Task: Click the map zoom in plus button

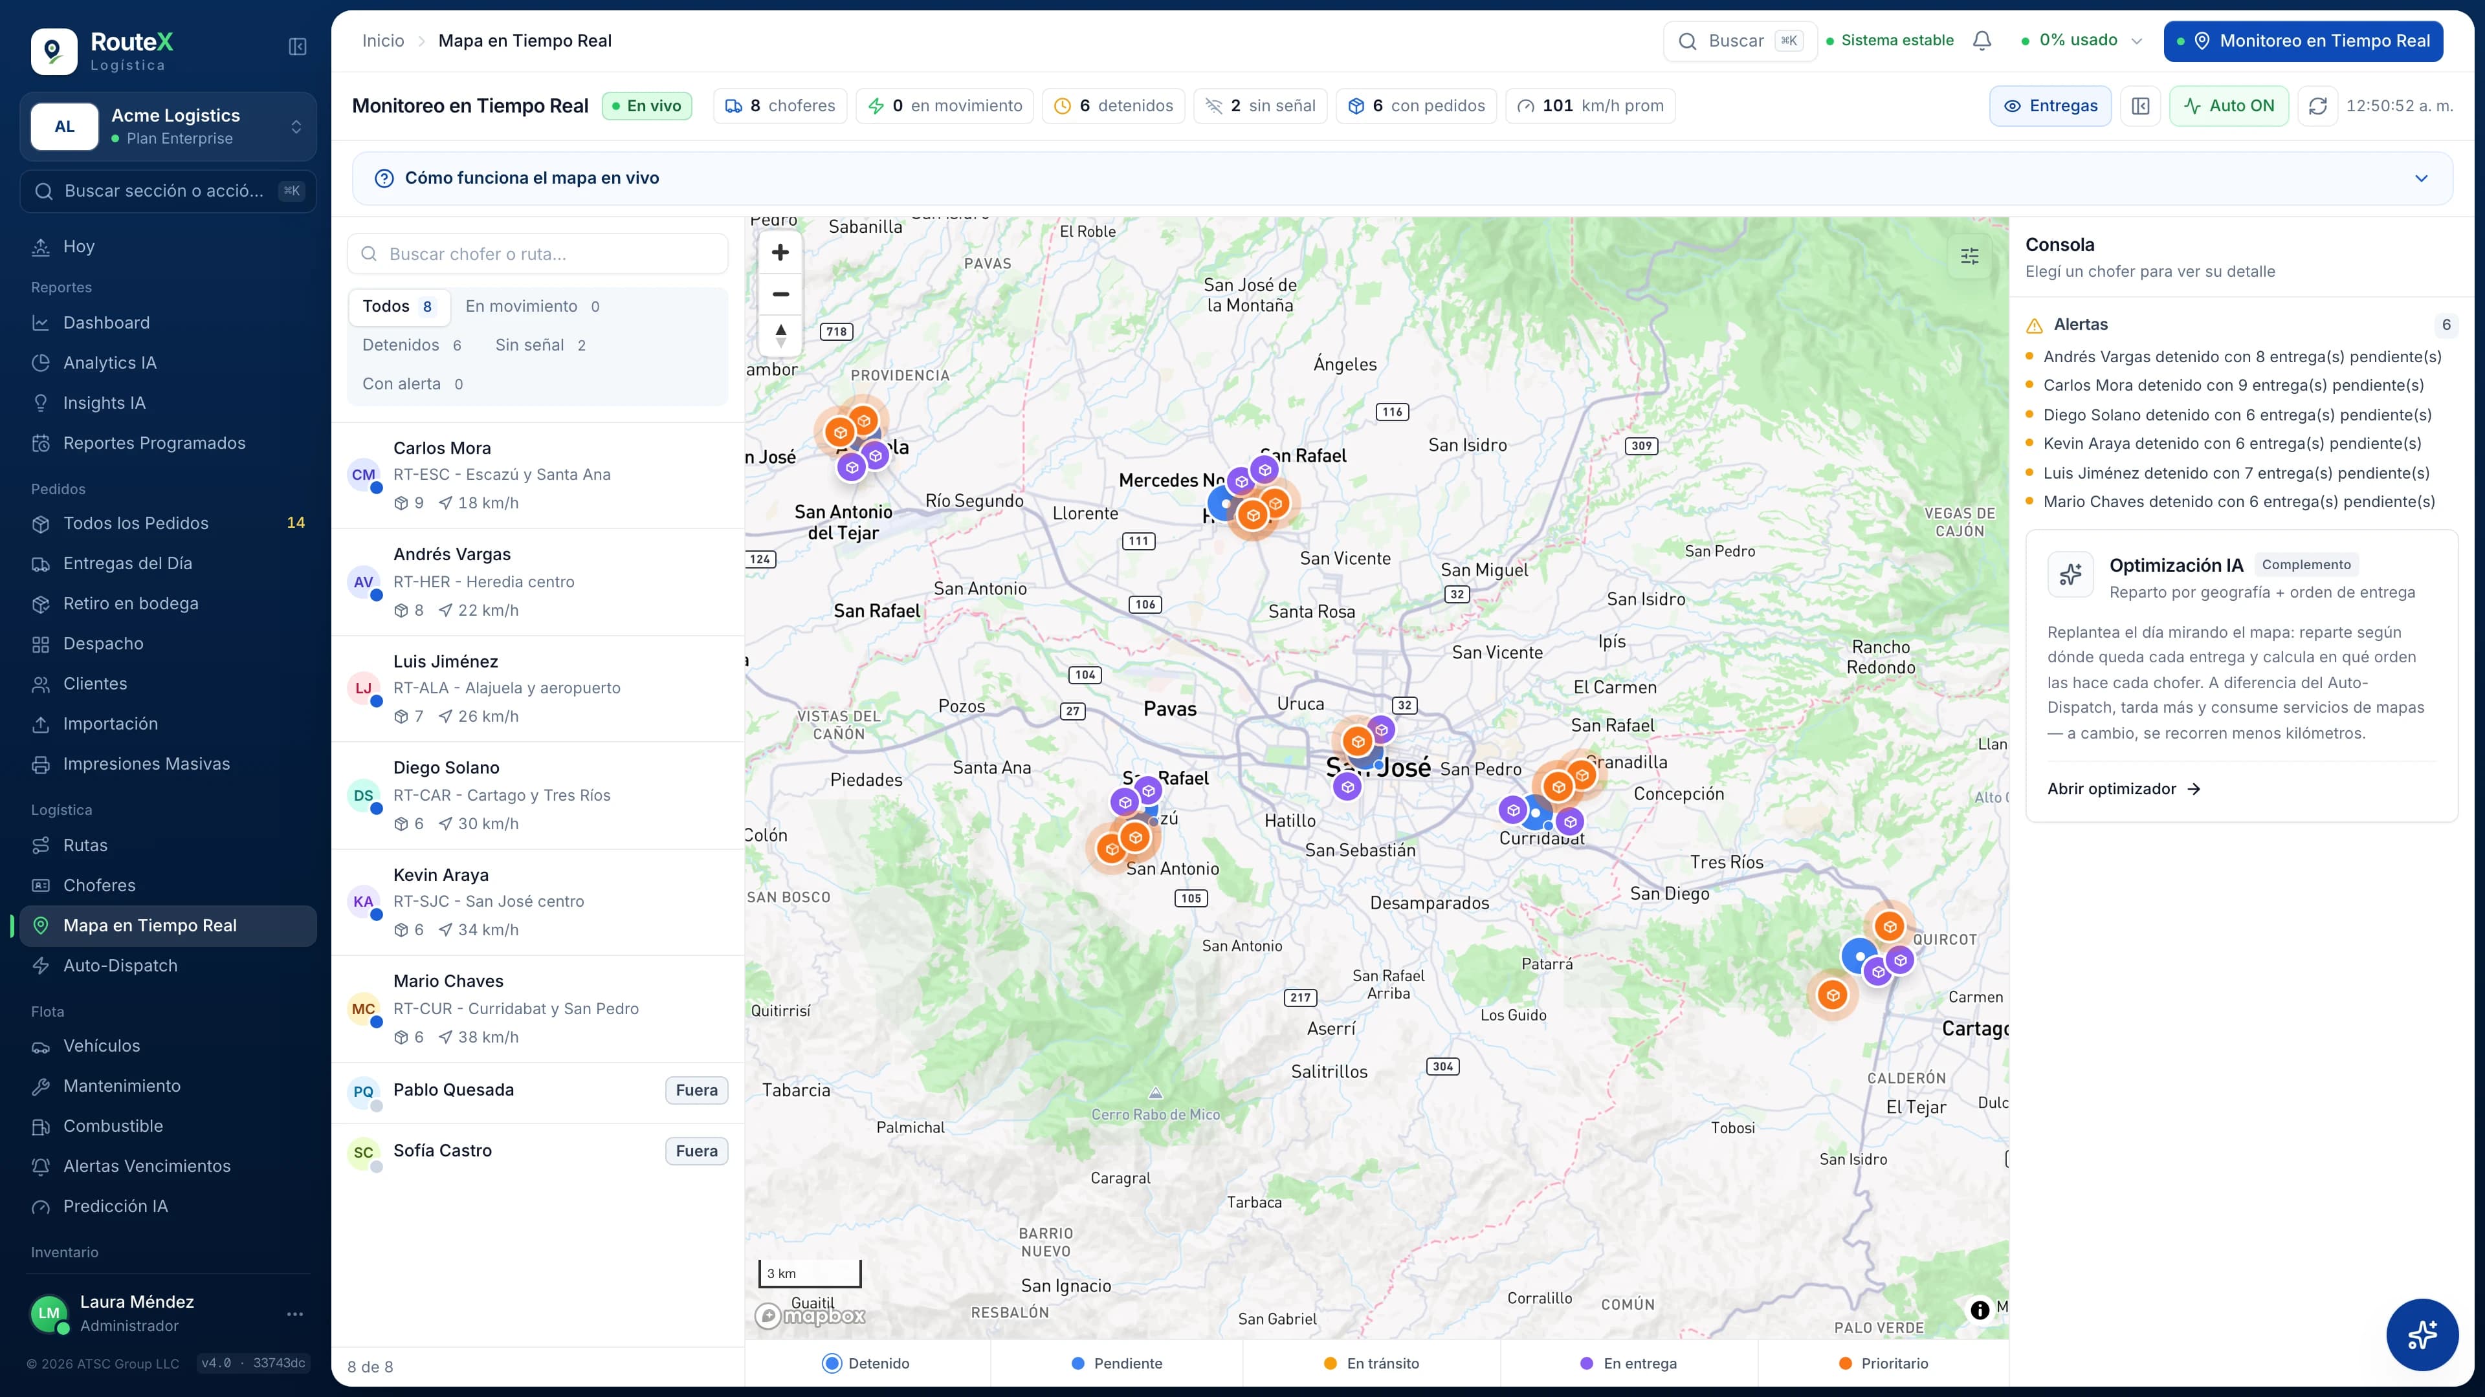Action: (780, 253)
